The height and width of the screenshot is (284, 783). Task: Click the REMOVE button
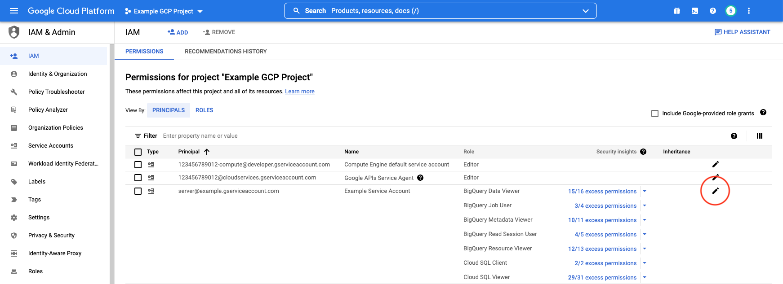coord(219,32)
